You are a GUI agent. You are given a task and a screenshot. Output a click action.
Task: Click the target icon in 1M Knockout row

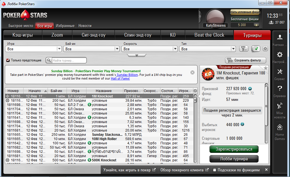(x=7, y=96)
